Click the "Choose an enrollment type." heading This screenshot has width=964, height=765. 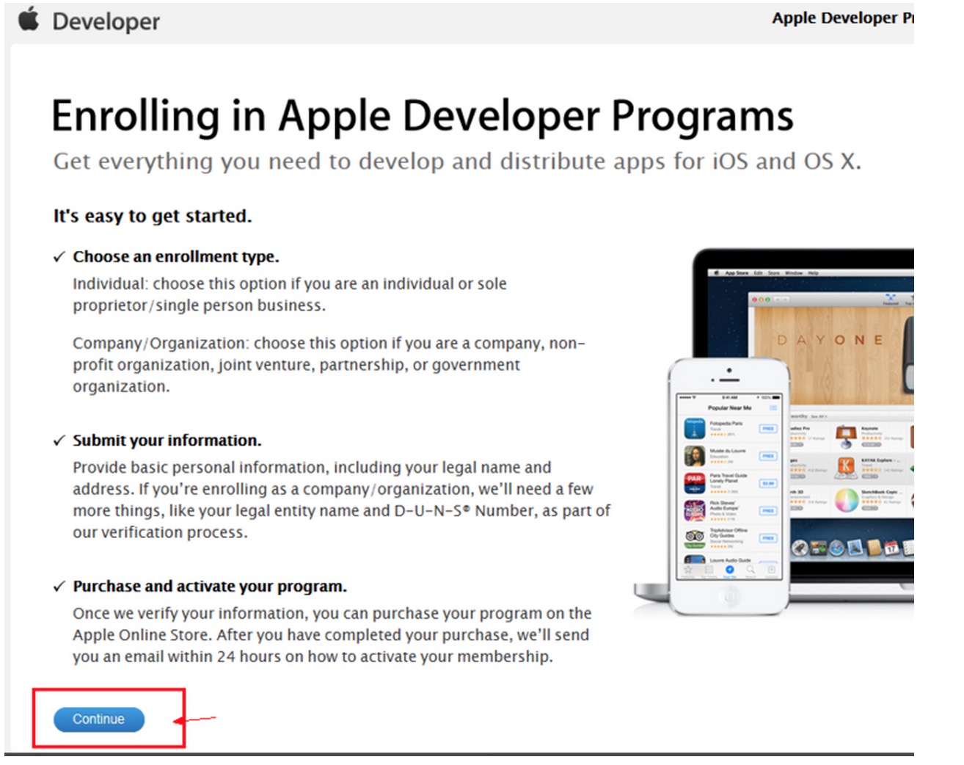click(176, 257)
